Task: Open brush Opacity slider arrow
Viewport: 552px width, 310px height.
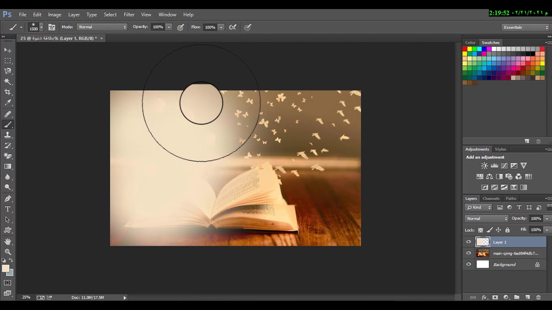Action: tap(169, 27)
